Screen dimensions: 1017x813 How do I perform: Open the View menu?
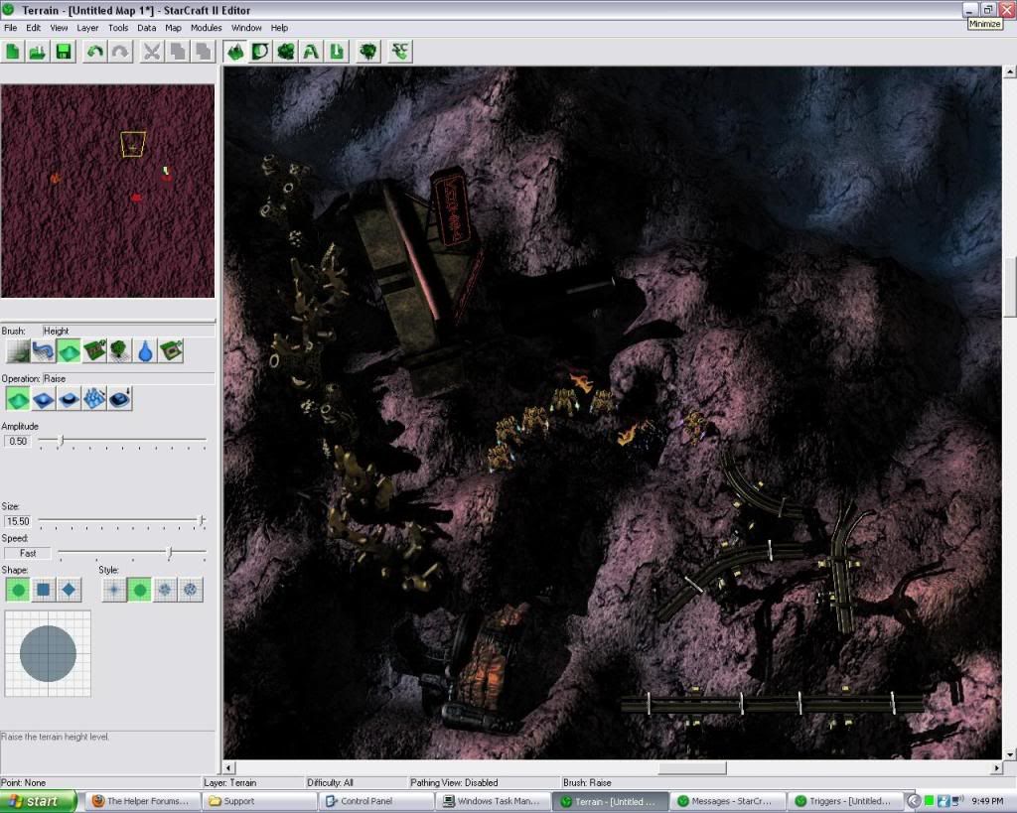[59, 28]
